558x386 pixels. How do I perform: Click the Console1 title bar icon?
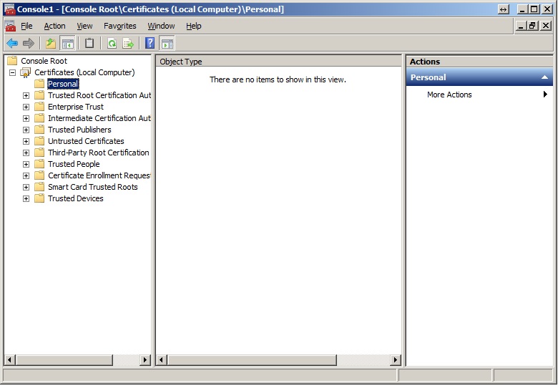coord(9,9)
